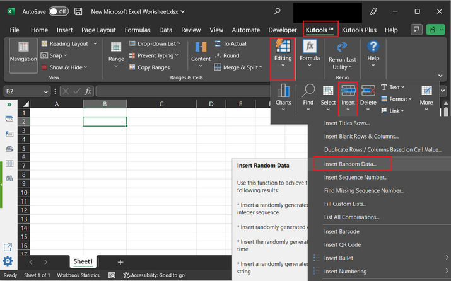Choose Insert Random Data menu entry
Image resolution: width=451 pixels, height=281 pixels.
(350, 164)
